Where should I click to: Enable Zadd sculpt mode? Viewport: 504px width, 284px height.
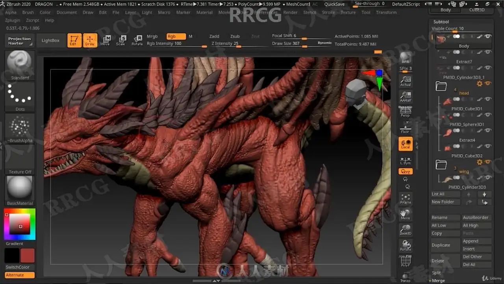pos(214,36)
